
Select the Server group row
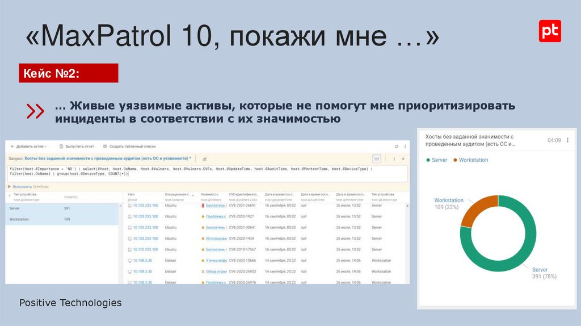[x=62, y=208]
